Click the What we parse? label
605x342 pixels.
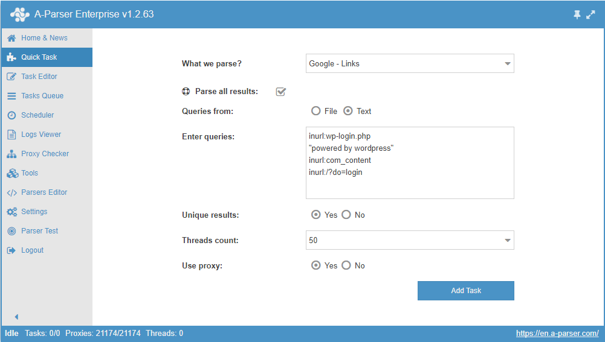click(212, 63)
